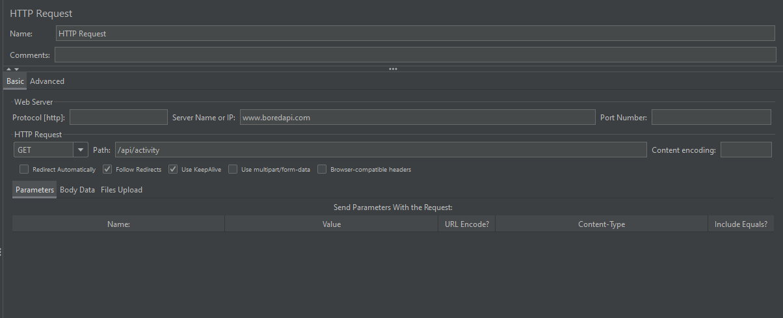Open the Body Data tab
This screenshot has height=318, width=783.
77,190
